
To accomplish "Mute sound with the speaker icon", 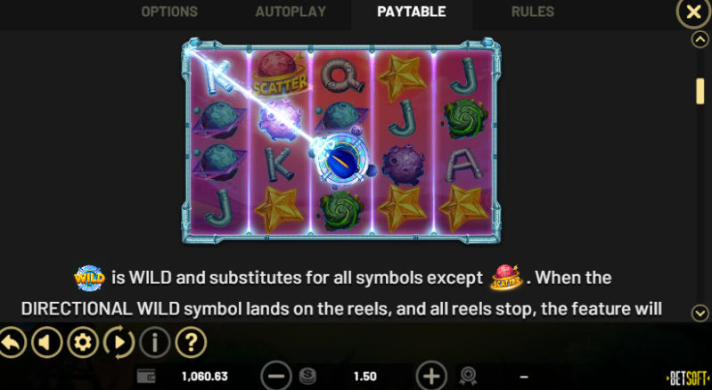I will (x=46, y=343).
